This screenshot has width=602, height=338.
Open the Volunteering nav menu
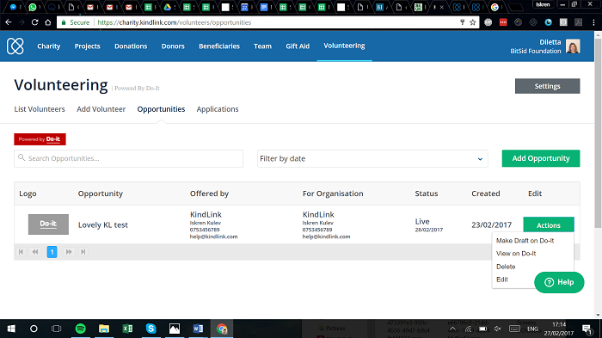(344, 46)
